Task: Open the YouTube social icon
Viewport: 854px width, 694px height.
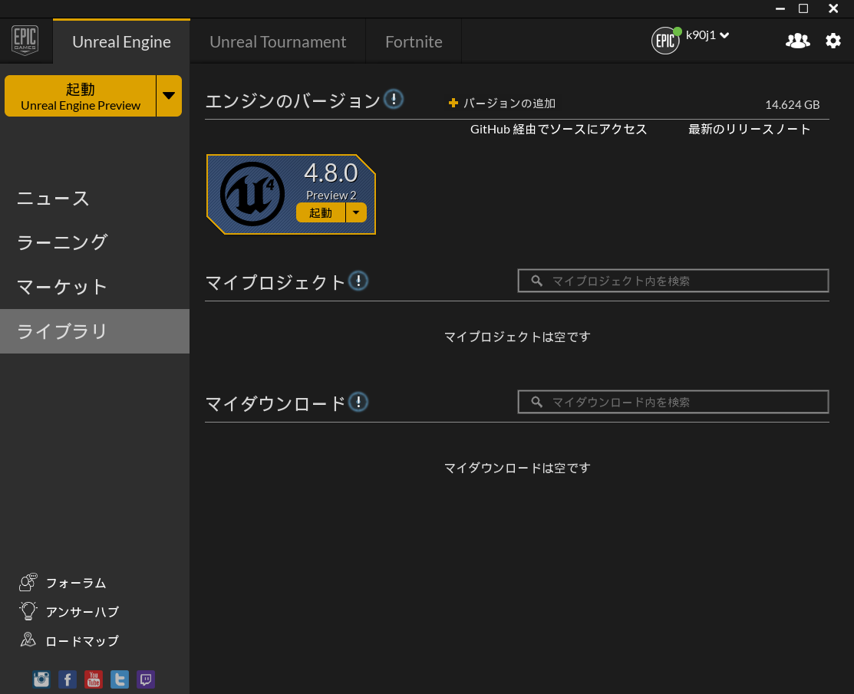Action: [x=94, y=679]
